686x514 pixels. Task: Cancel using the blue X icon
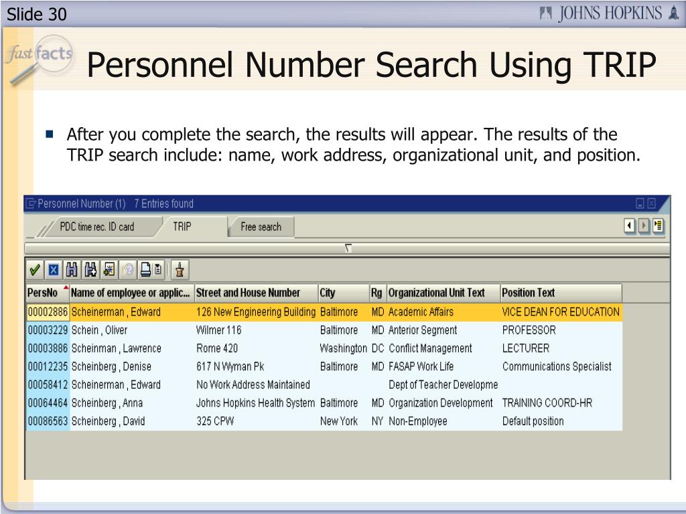[x=54, y=270]
